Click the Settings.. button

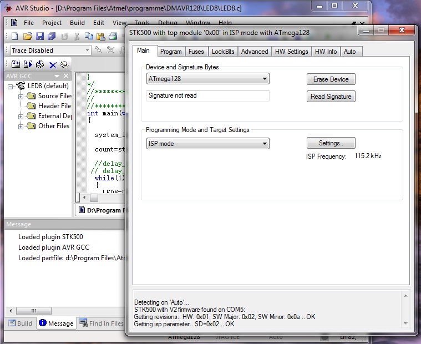click(331, 143)
